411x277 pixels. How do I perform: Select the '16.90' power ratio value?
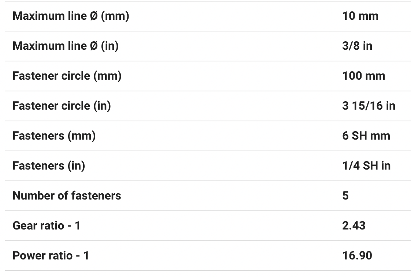357,256
